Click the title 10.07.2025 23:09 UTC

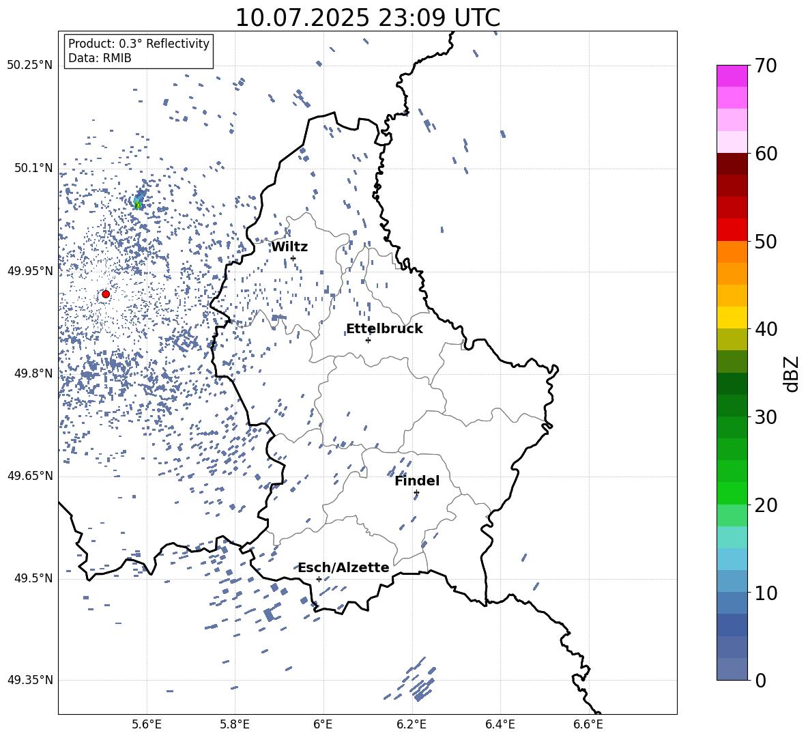[368, 18]
